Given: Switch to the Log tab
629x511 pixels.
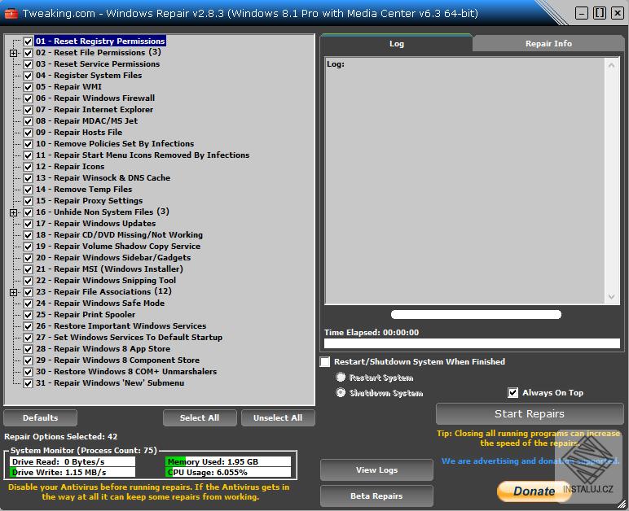Looking at the screenshot, I should coord(396,43).
